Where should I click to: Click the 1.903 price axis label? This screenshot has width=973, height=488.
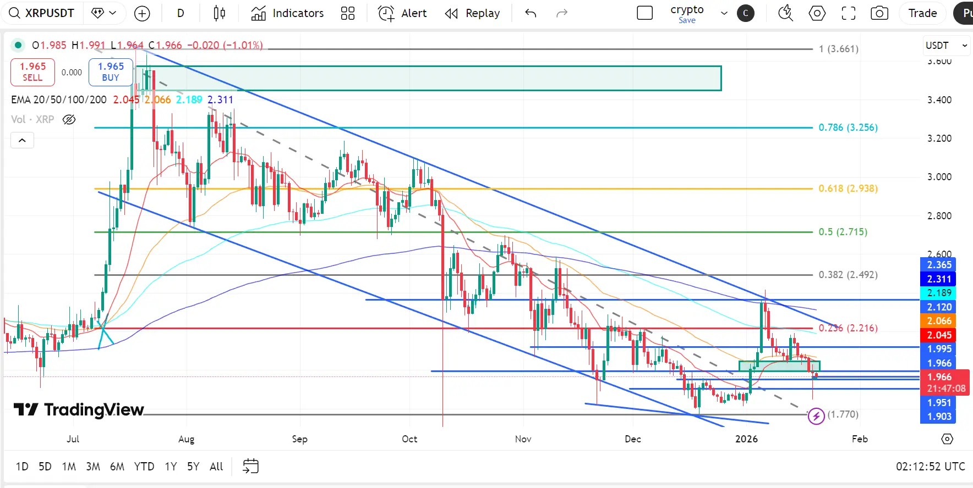(938, 417)
